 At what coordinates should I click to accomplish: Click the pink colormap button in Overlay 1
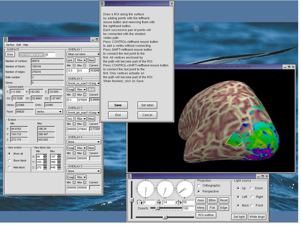pos(70,60)
